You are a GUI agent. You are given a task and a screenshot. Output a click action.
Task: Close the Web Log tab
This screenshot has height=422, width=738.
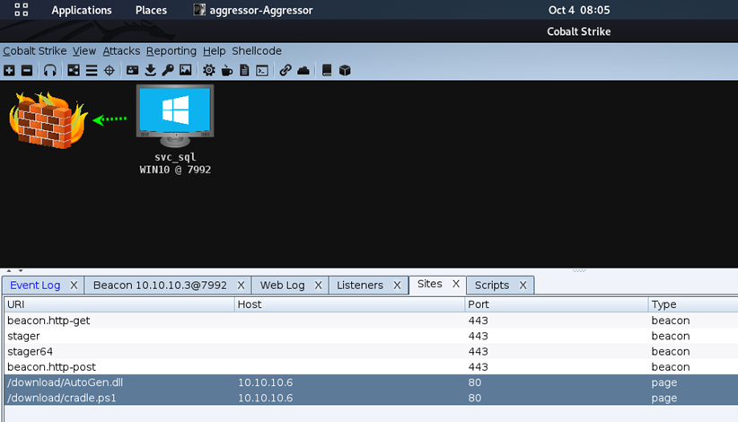pyautogui.click(x=318, y=286)
